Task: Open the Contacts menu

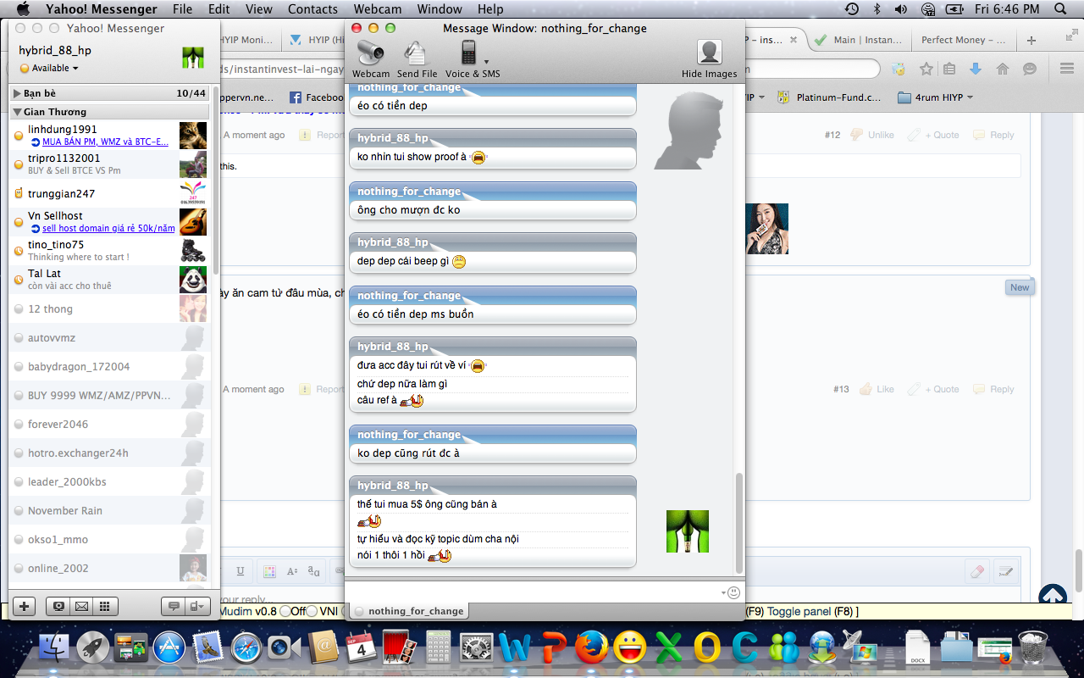Action: pos(312,9)
